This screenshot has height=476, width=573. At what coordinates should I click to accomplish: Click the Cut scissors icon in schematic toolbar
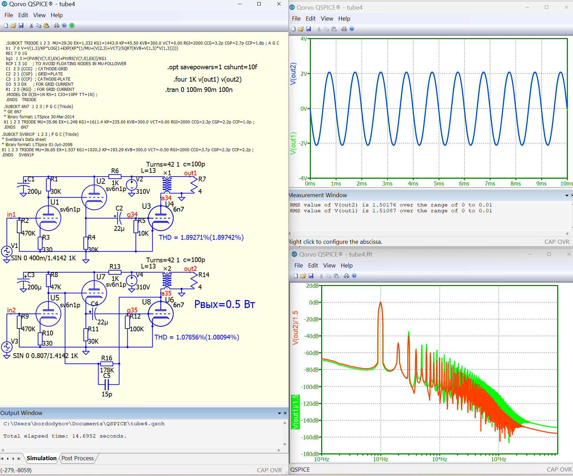[x=31, y=25]
